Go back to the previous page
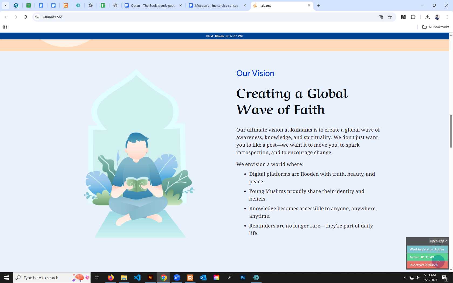 6,17
